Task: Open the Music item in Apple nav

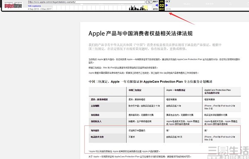Action: (187, 4)
